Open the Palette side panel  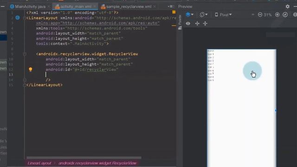pyautogui.click(x=180, y=22)
